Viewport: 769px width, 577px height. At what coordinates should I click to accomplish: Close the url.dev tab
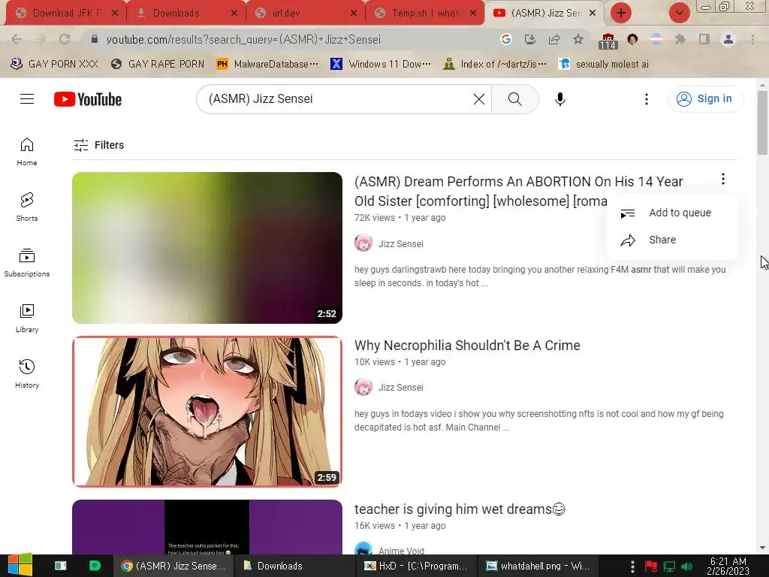(354, 14)
